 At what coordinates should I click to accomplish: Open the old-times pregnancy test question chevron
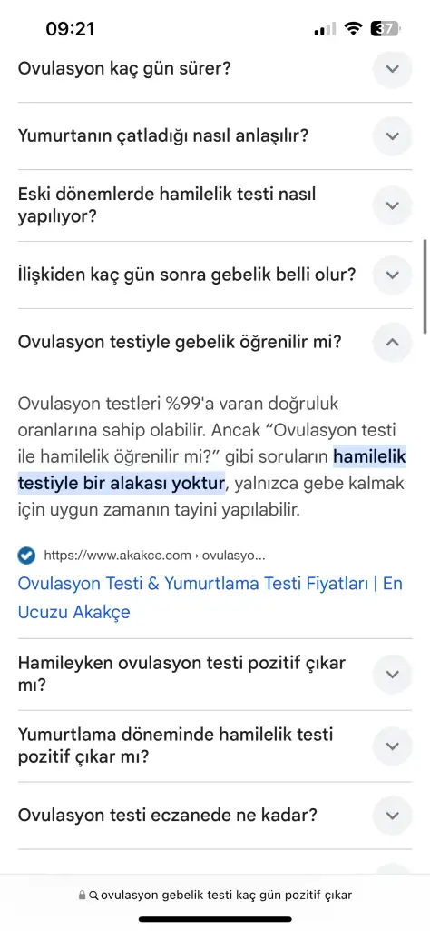(392, 205)
